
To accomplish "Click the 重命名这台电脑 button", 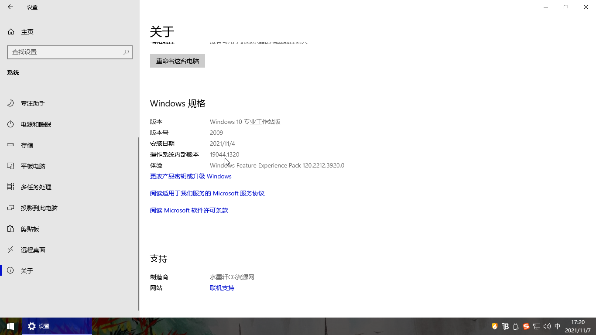I will (178, 61).
